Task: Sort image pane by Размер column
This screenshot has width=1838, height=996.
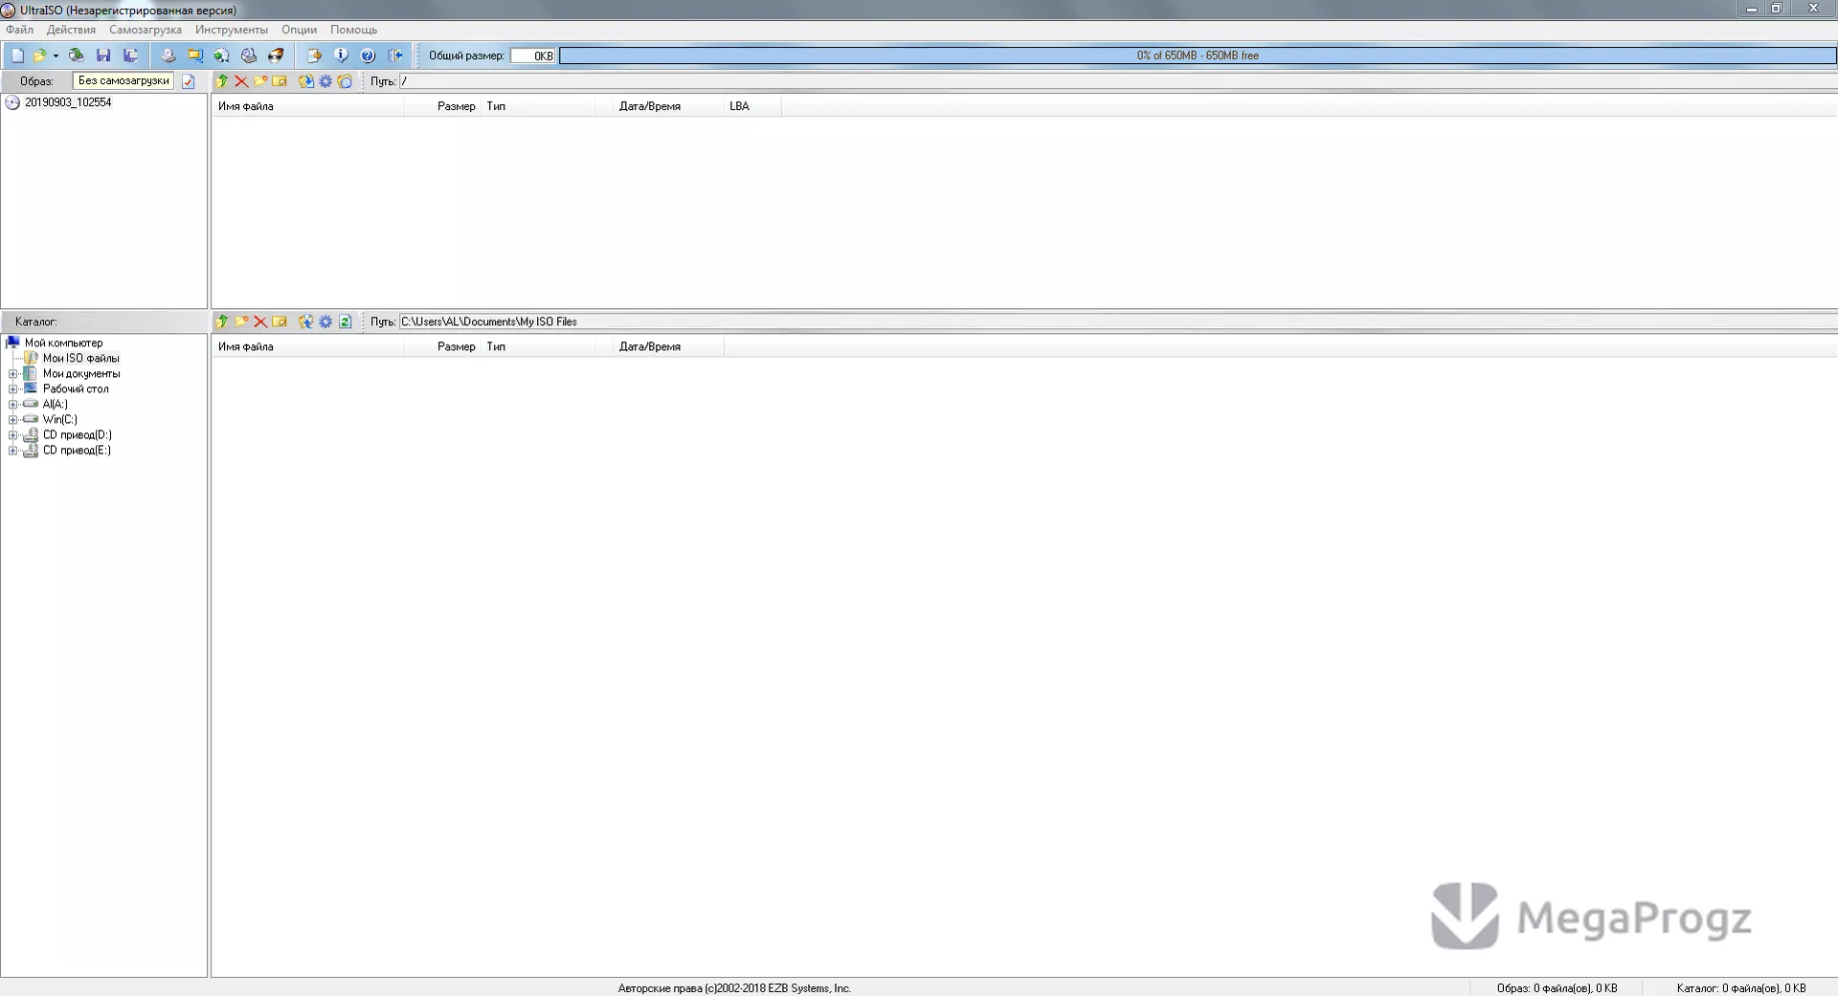Action: (x=442, y=106)
